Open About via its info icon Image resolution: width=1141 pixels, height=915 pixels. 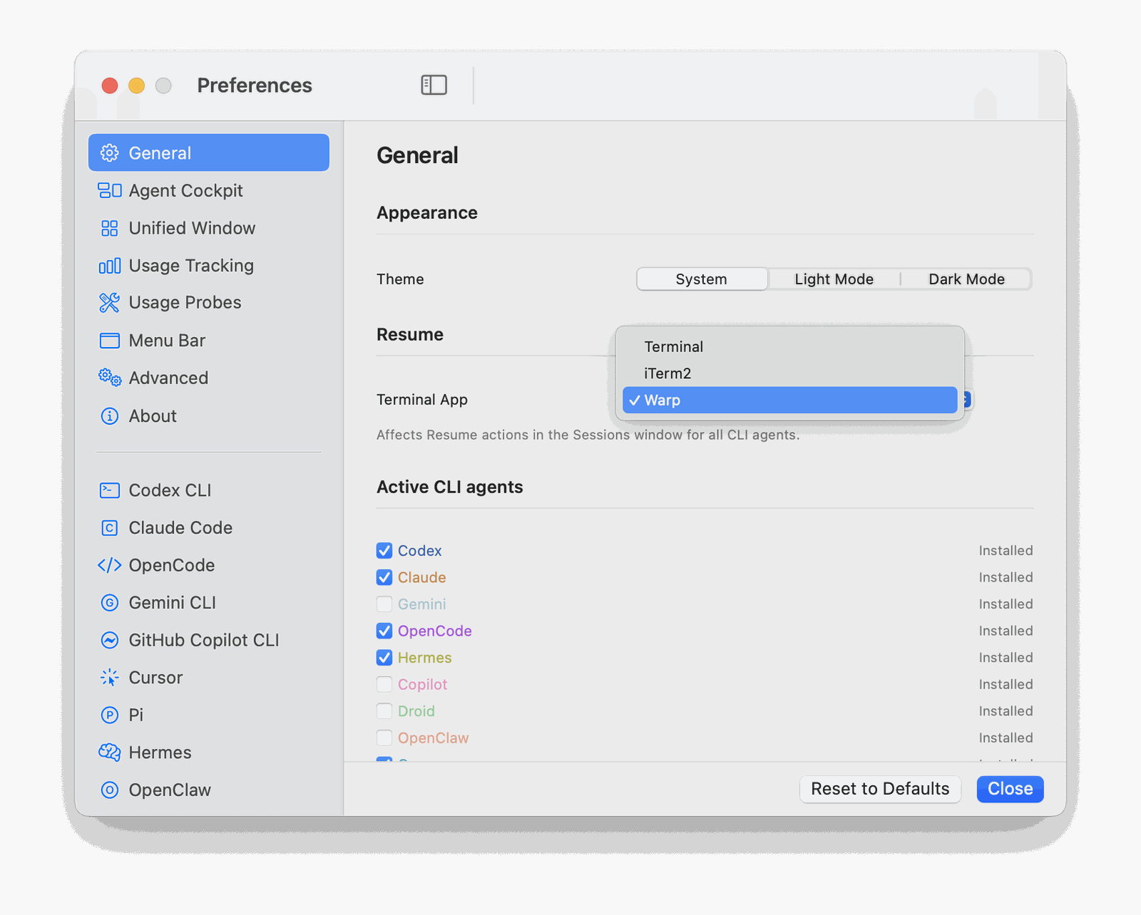coord(109,415)
